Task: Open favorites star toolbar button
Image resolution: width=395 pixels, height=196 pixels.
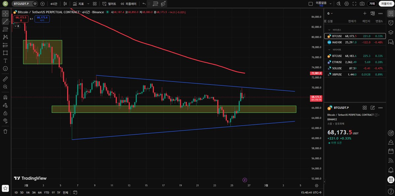Action: point(5,188)
